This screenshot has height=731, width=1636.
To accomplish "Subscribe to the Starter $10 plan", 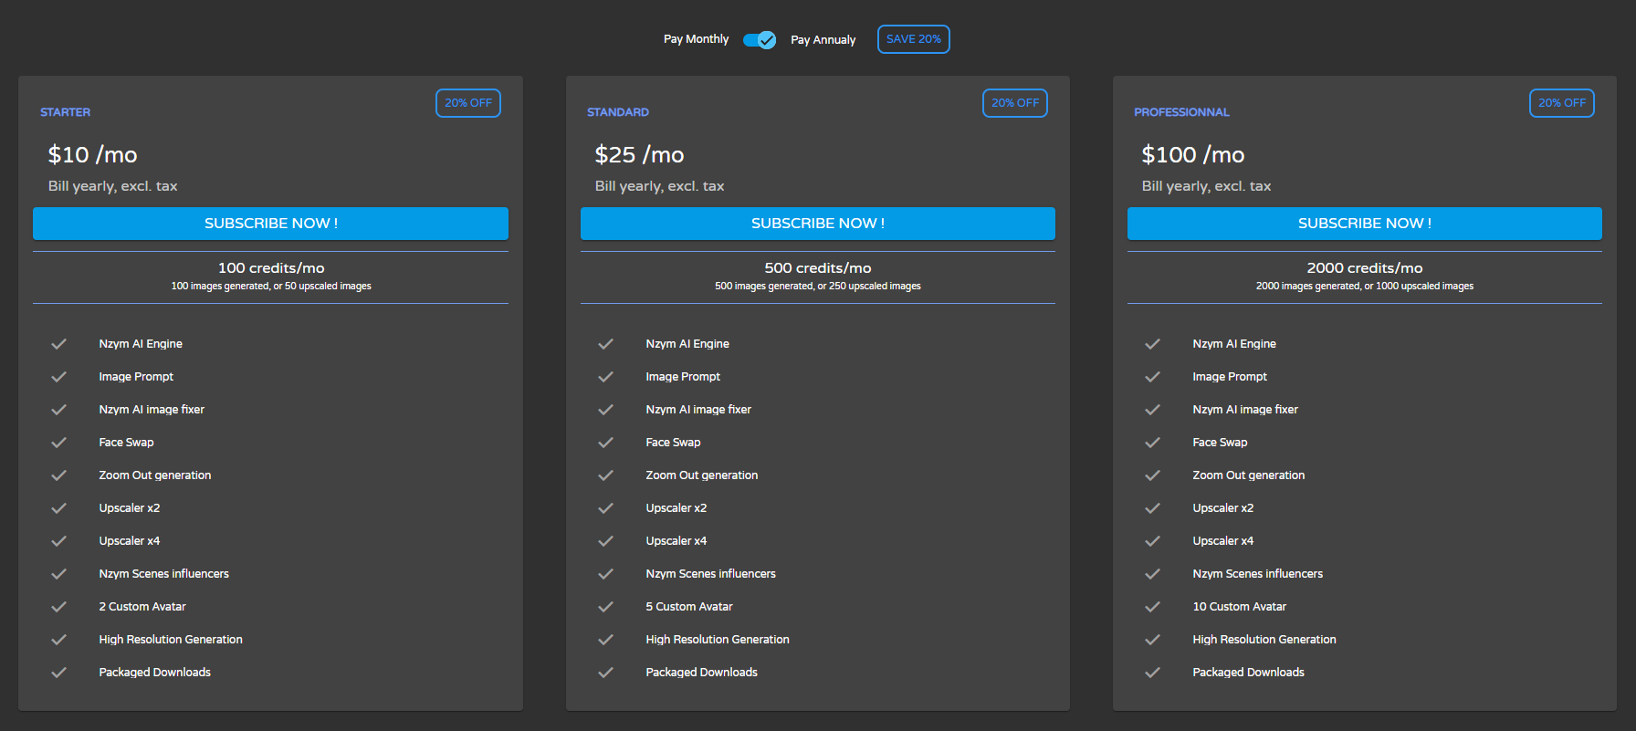I will pos(270,224).
